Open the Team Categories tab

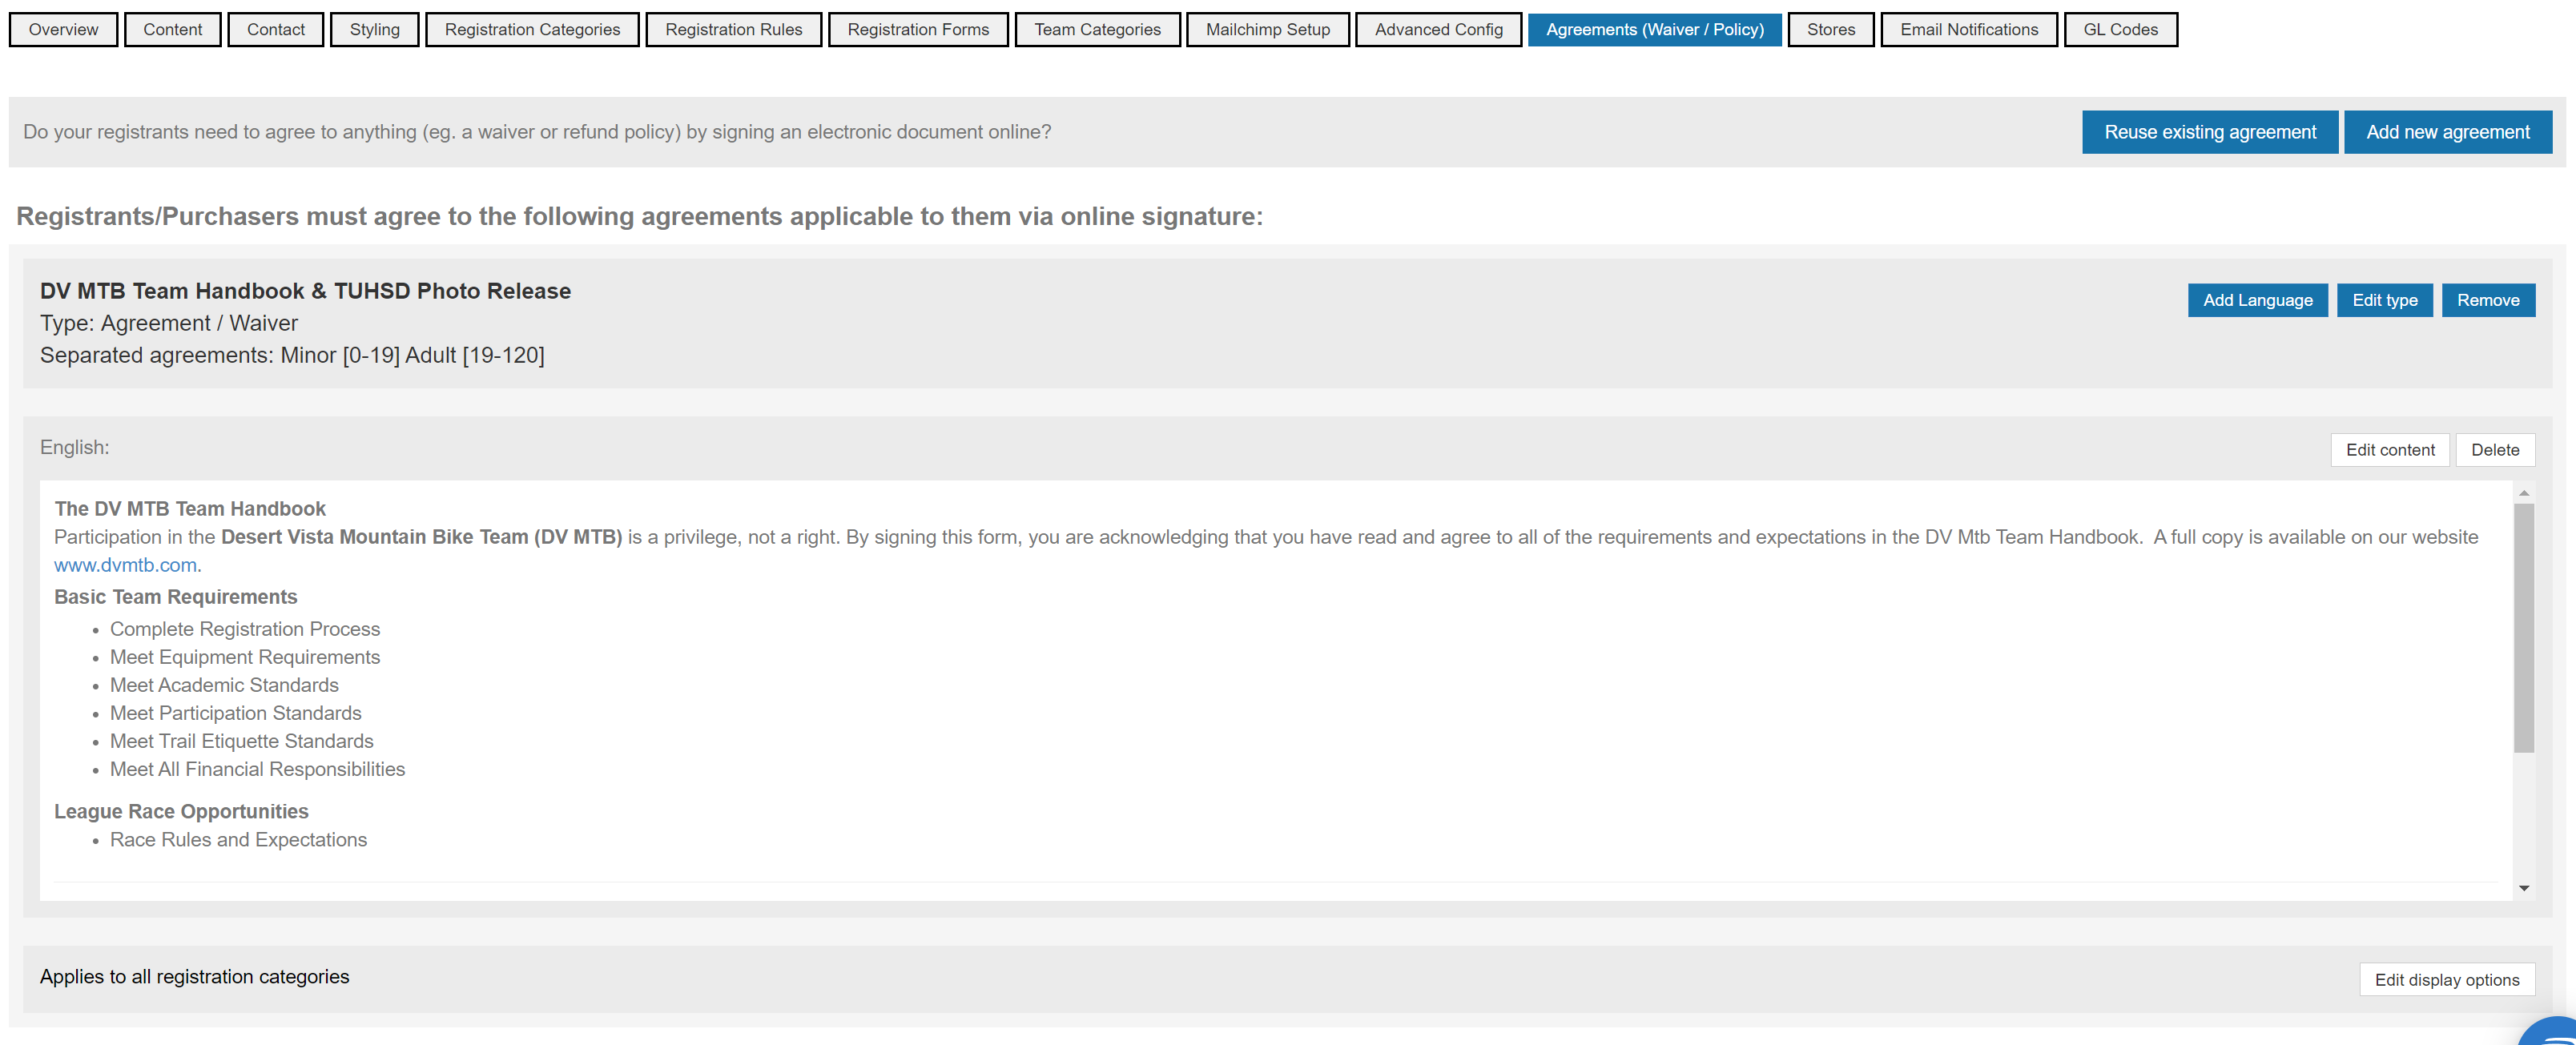click(1097, 30)
